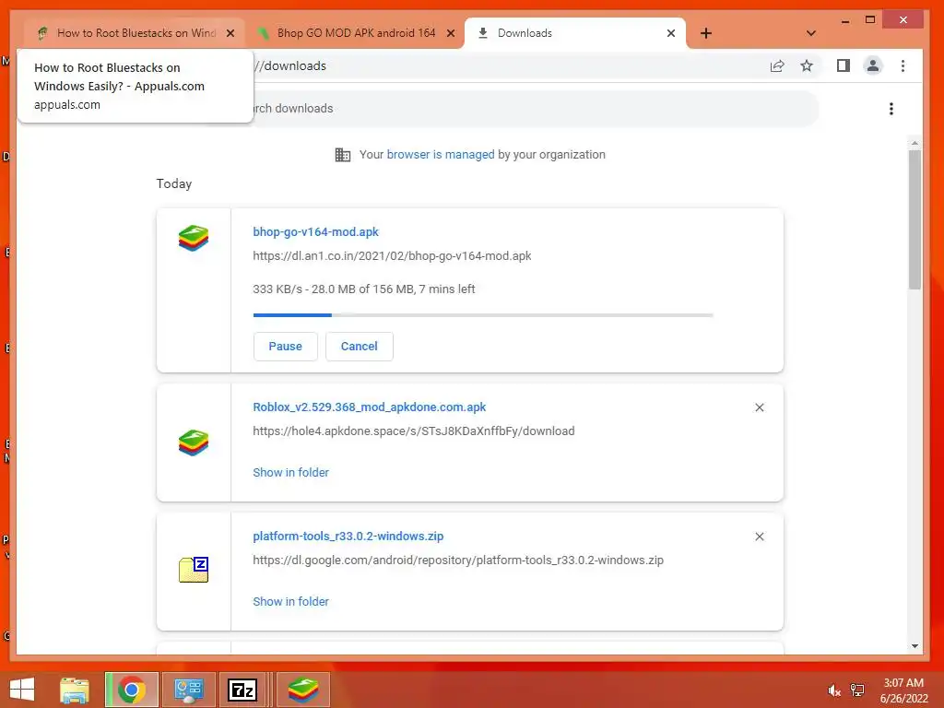
Task: Click the Roblox apkdone source URL
Action: pos(414,431)
